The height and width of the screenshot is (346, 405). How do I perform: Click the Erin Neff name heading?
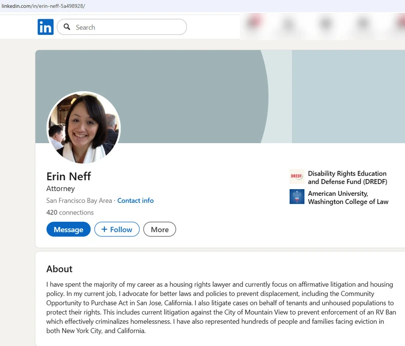click(69, 176)
